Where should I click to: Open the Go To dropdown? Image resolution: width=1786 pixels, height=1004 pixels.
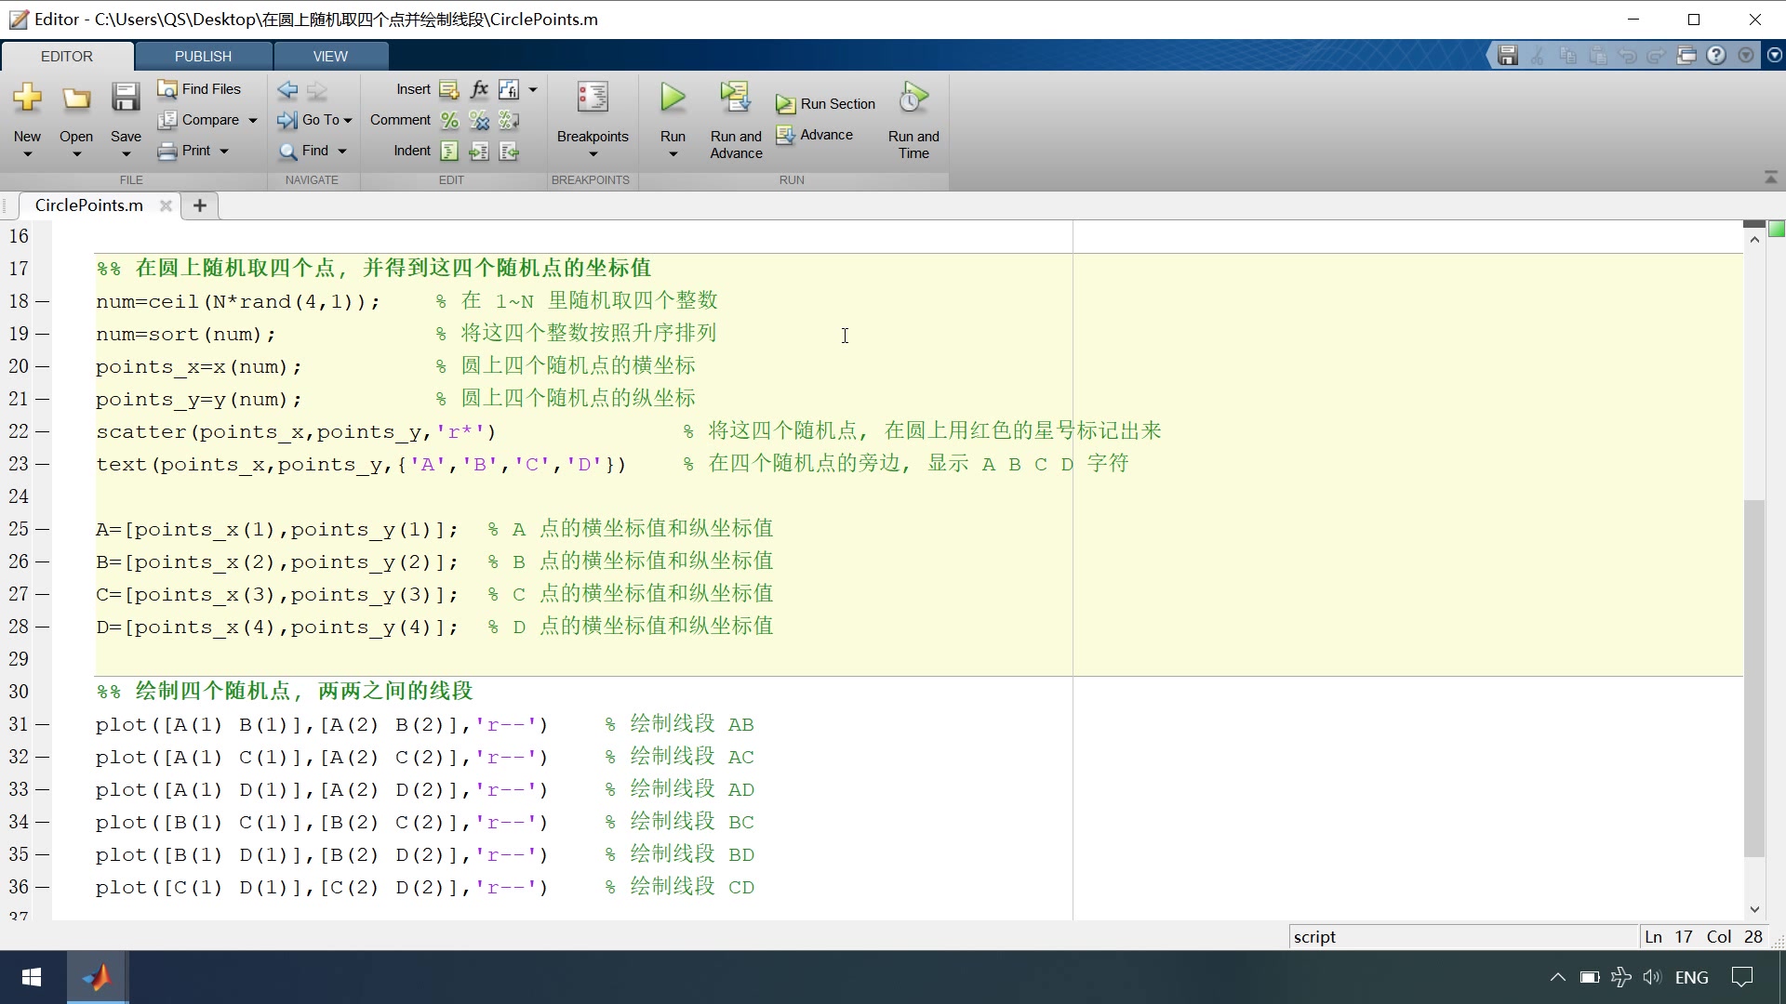347,120
